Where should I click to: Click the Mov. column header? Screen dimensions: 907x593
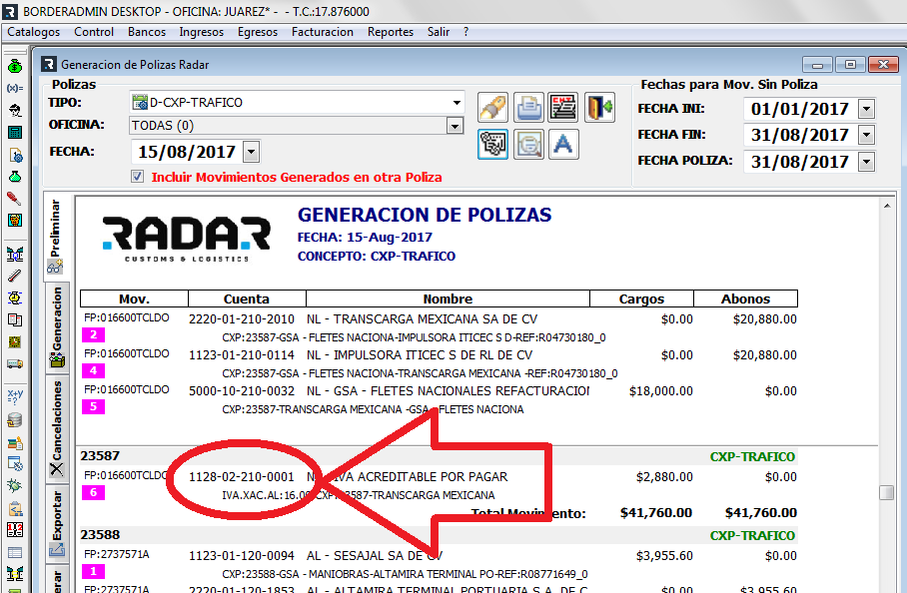[x=134, y=298]
